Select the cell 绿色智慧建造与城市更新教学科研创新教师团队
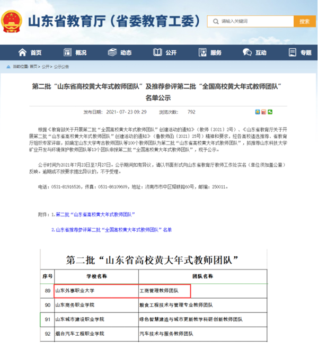 click(x=202, y=320)
